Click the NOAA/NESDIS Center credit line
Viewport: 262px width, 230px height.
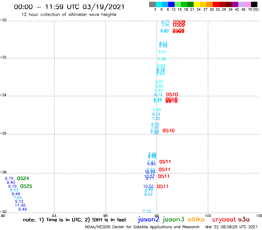coord(142,227)
